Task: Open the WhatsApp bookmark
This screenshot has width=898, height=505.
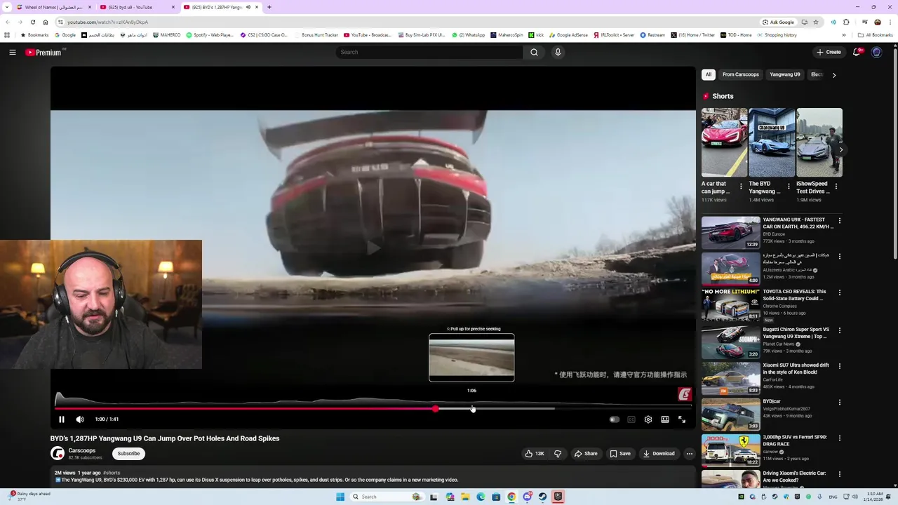Action: click(x=468, y=35)
